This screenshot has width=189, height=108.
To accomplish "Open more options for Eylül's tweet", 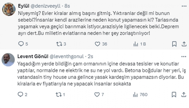I will click(184, 6).
